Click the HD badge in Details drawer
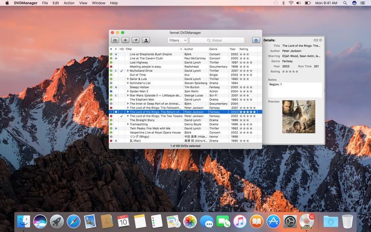Viewport: 371px width, 232px height. pyautogui.click(x=316, y=40)
